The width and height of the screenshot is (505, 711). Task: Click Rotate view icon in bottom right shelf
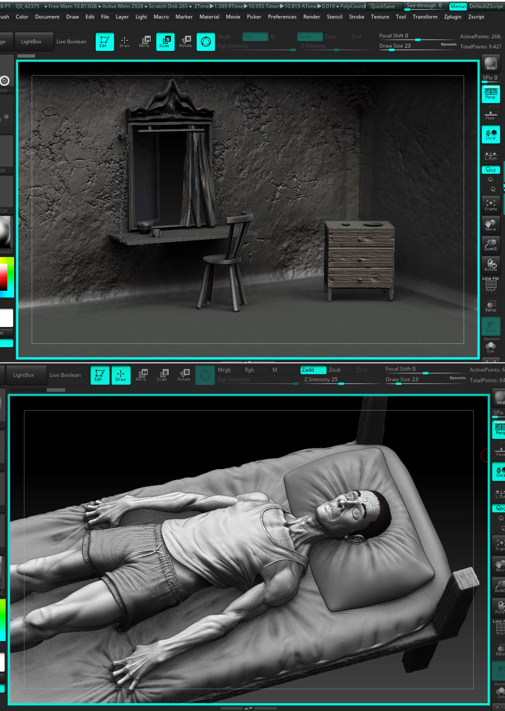pos(499,607)
